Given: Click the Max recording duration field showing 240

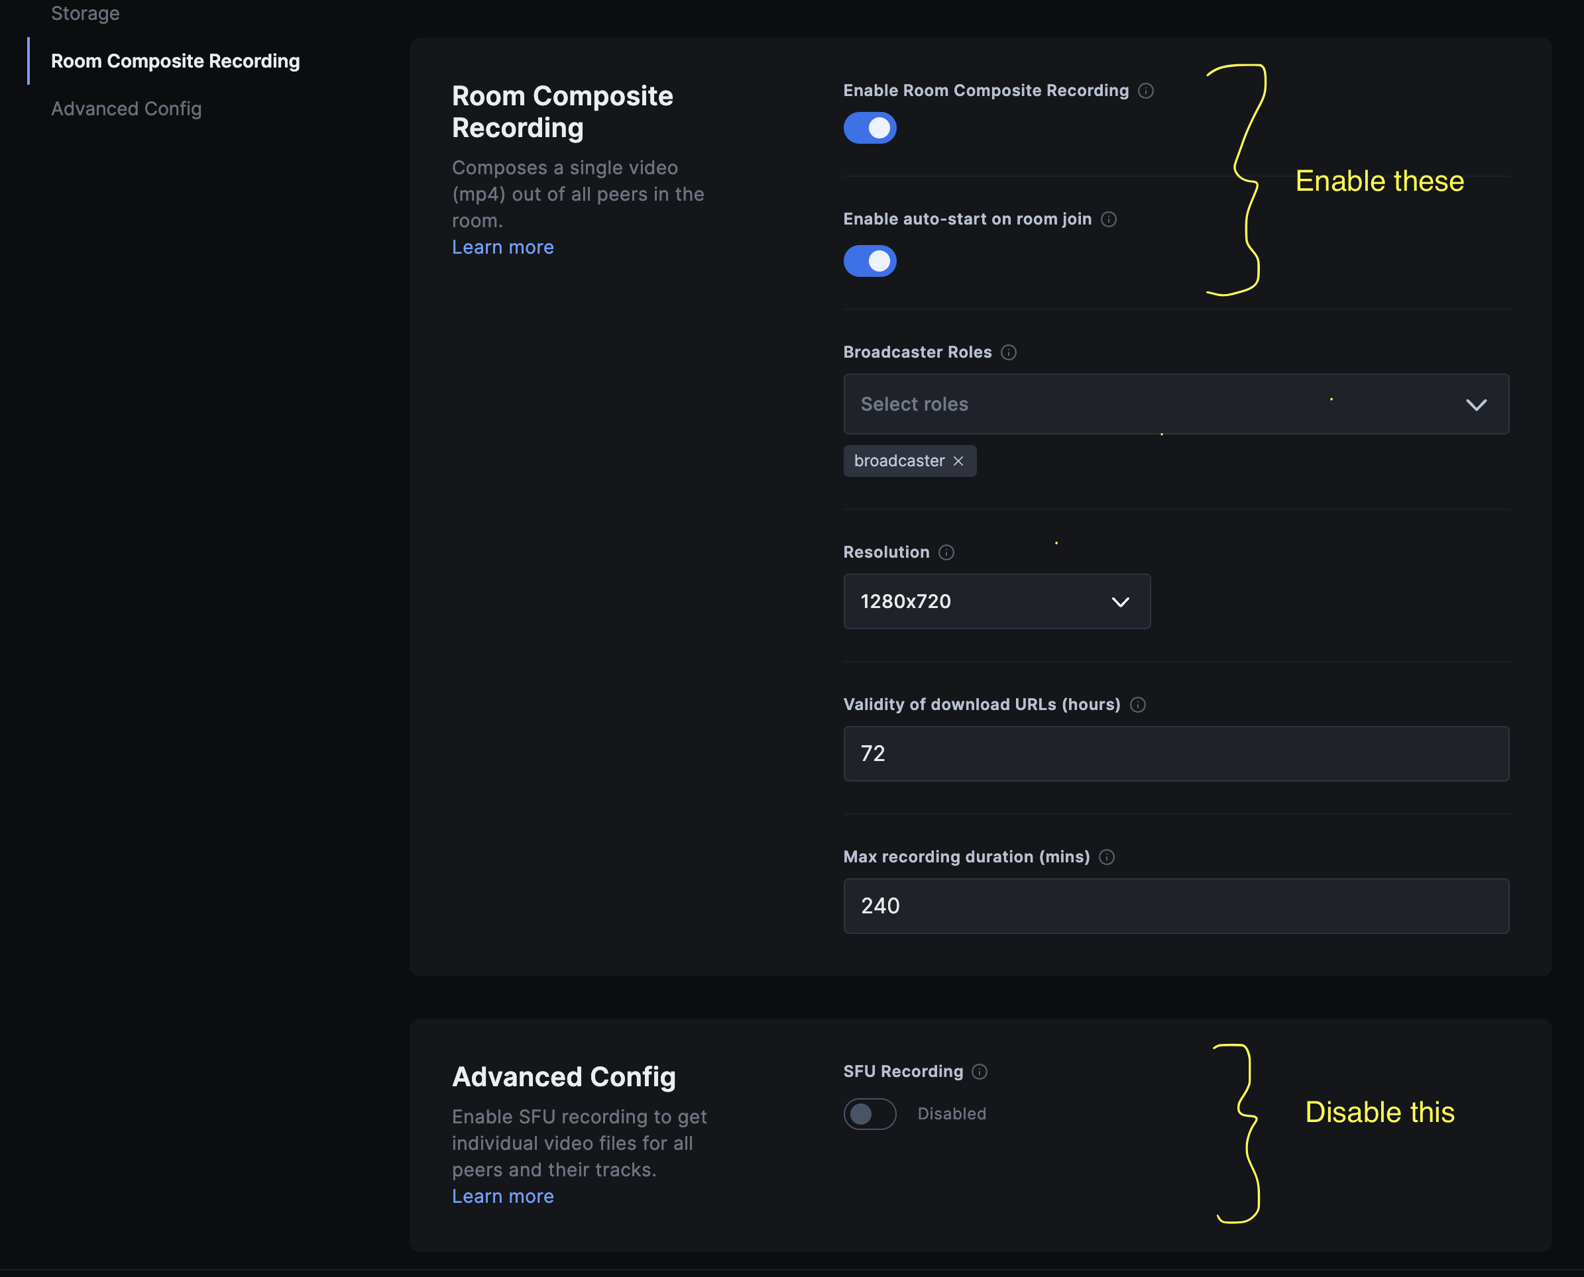Looking at the screenshot, I should 1176,905.
